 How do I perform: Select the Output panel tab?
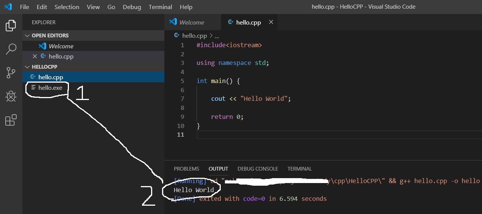[x=218, y=169]
